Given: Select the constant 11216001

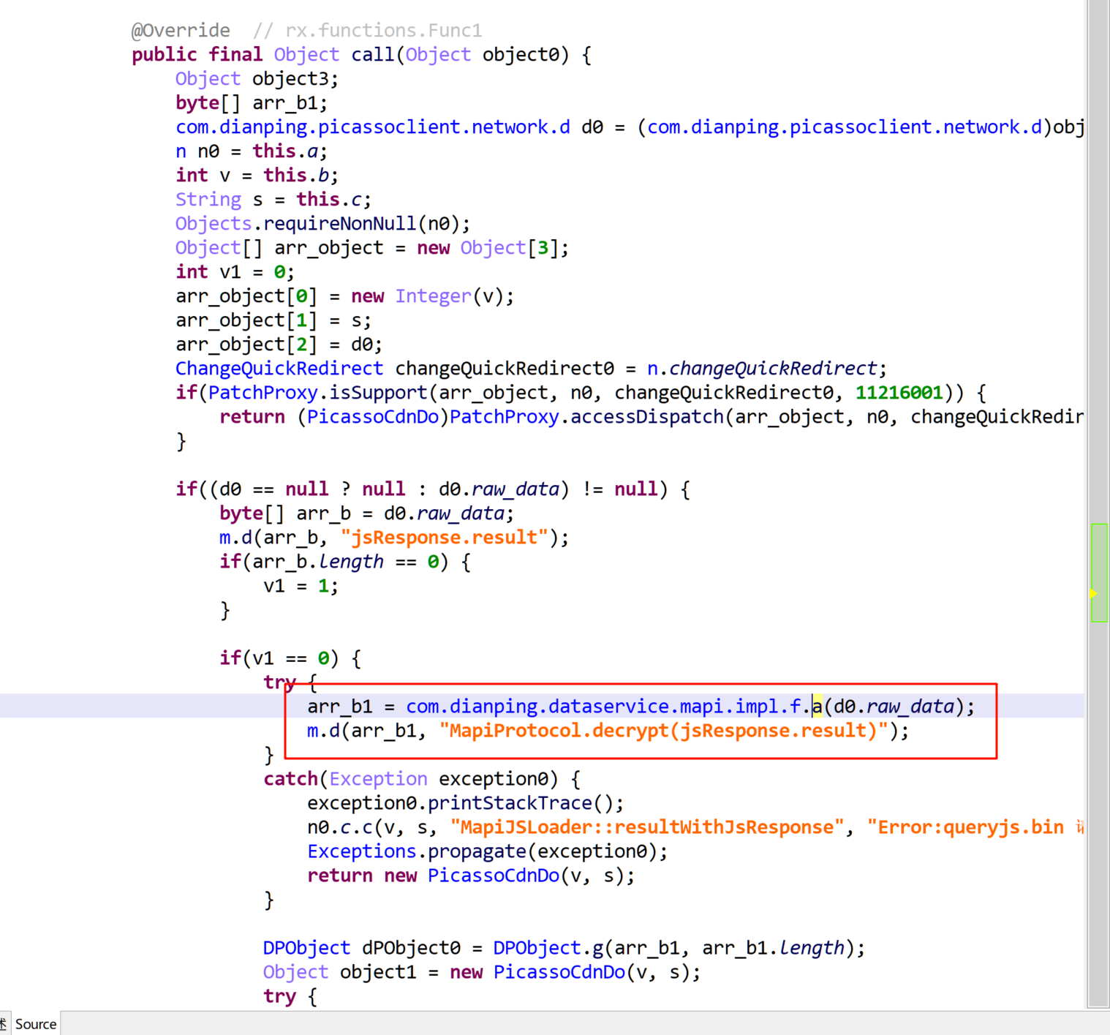Looking at the screenshot, I should [899, 393].
